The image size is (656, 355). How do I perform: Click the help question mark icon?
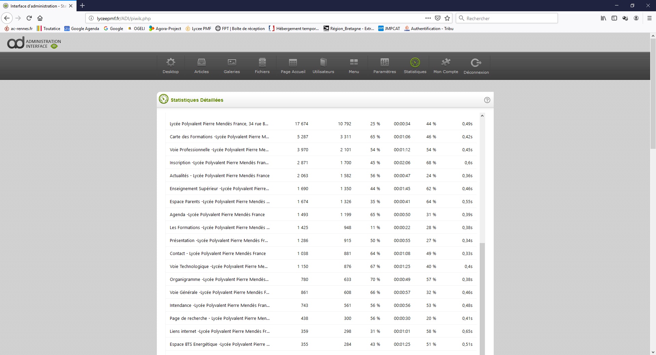click(x=487, y=100)
